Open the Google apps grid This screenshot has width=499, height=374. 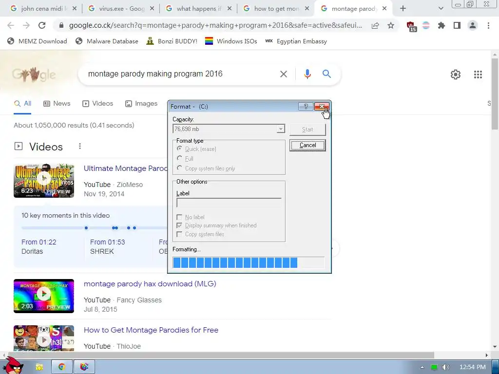tap(478, 75)
